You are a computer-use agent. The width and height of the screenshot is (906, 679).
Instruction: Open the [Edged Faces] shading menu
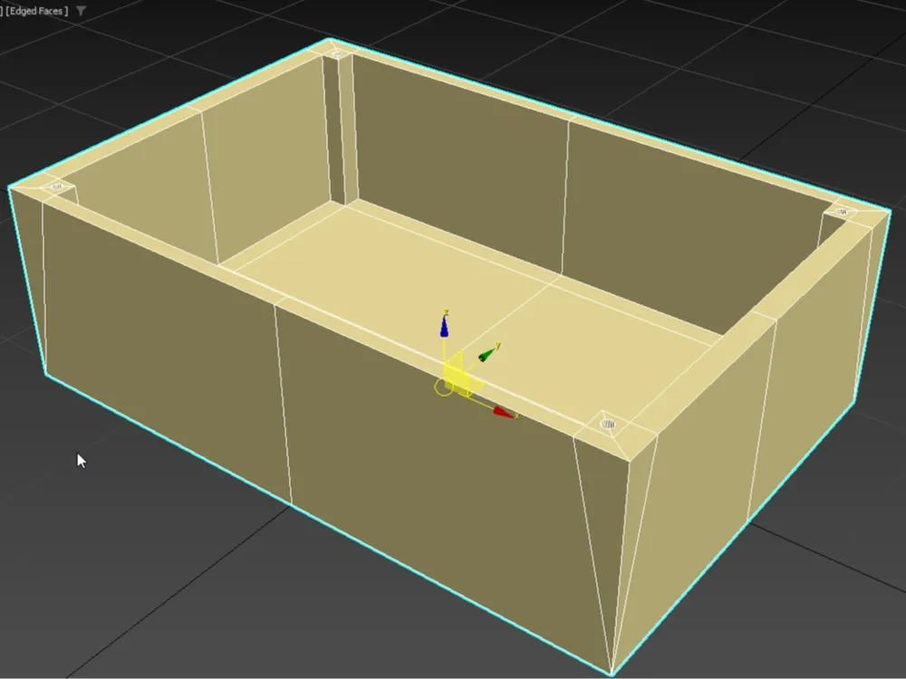coord(36,11)
